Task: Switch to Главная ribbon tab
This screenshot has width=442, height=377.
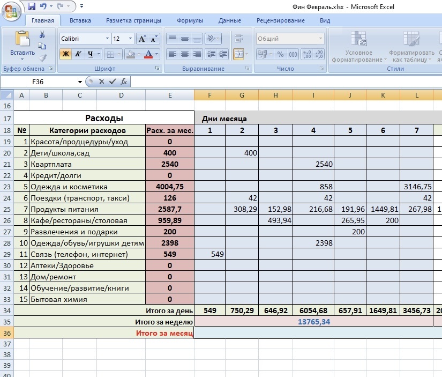Action: pos(42,20)
